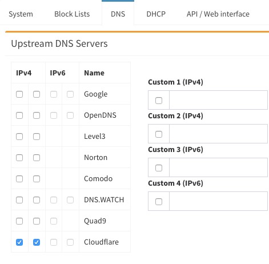Tick DNS.WATCH second IPv6 checkbox
The width and height of the screenshot is (269, 264).
(70, 200)
